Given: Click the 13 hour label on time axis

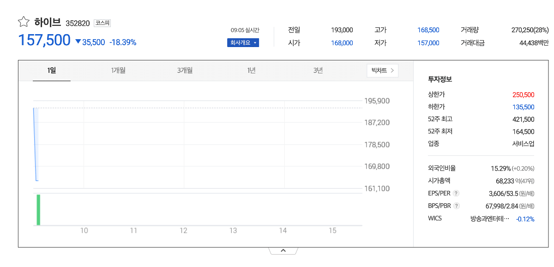Looking at the screenshot, I should pyautogui.click(x=233, y=231).
